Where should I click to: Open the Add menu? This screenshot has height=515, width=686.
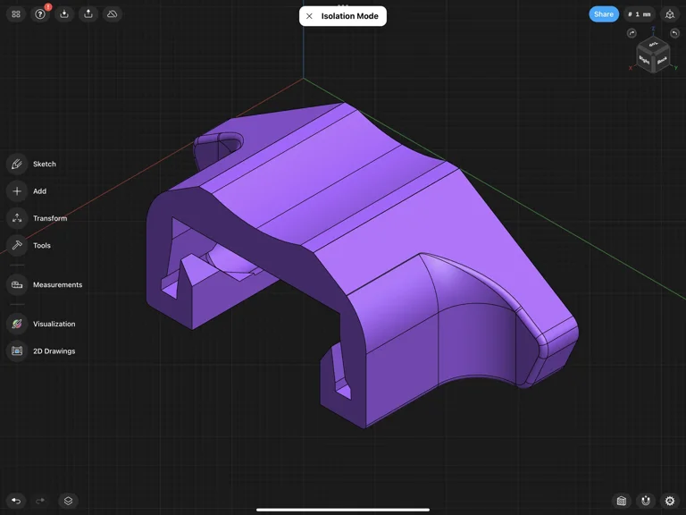(x=17, y=190)
